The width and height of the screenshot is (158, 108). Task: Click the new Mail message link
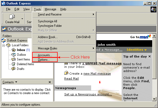click(97, 74)
